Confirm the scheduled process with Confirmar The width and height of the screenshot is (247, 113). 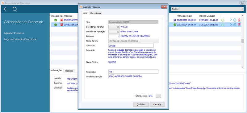(x=141, y=104)
